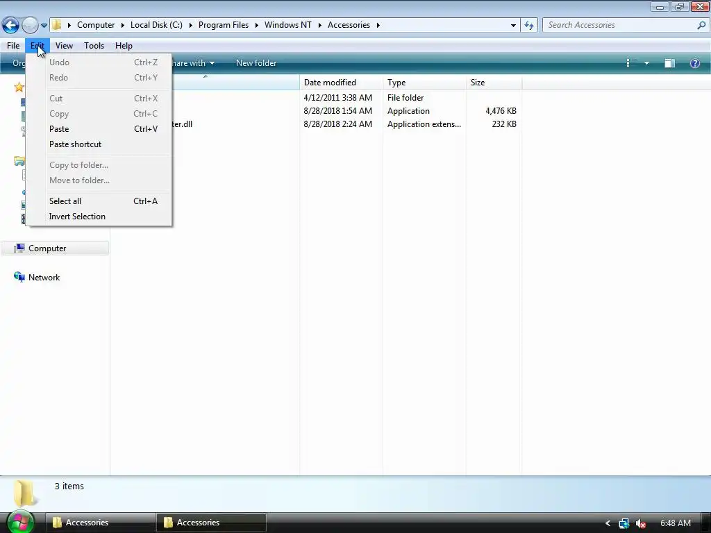Choose Select all from Edit menu
The image size is (711, 533).
pyautogui.click(x=99, y=201)
